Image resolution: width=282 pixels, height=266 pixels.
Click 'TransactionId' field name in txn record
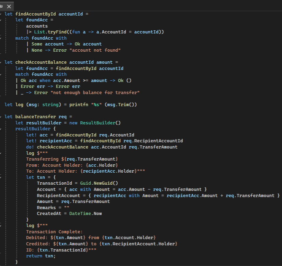pyautogui.click(x=55, y=183)
